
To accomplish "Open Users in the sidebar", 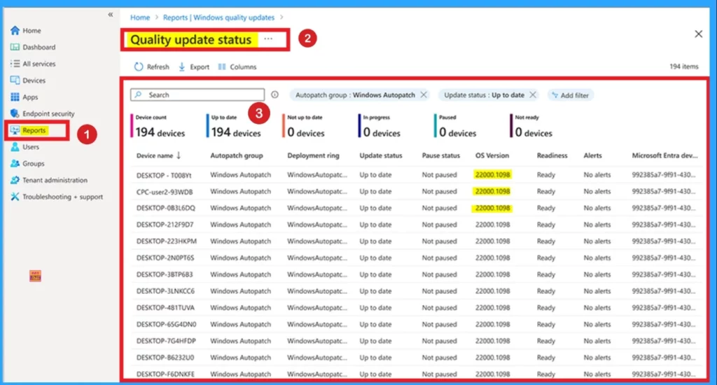I will [x=31, y=147].
